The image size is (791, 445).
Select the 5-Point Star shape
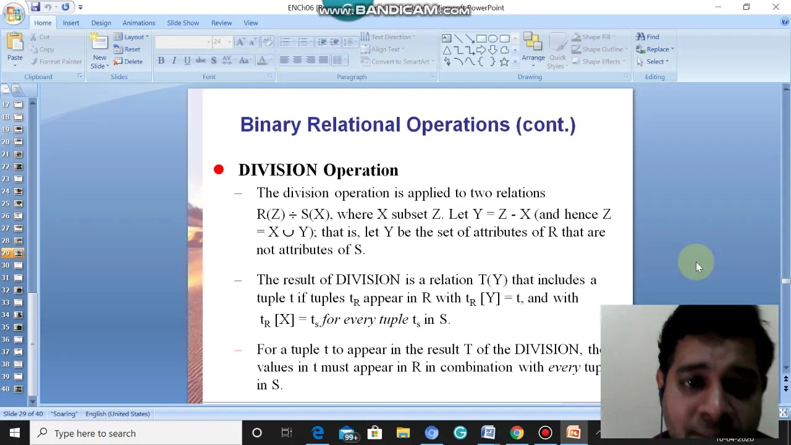(x=504, y=62)
